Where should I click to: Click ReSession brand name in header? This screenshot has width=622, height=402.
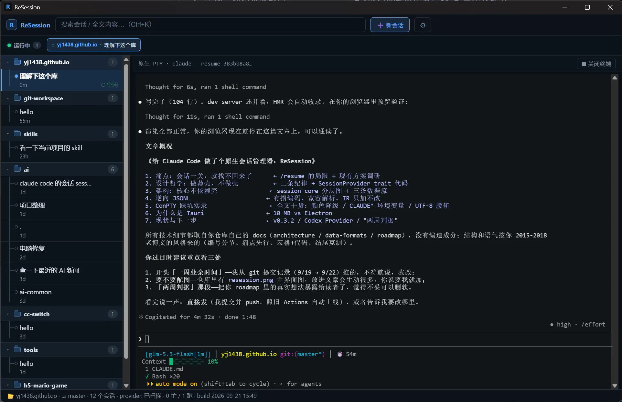(x=35, y=25)
